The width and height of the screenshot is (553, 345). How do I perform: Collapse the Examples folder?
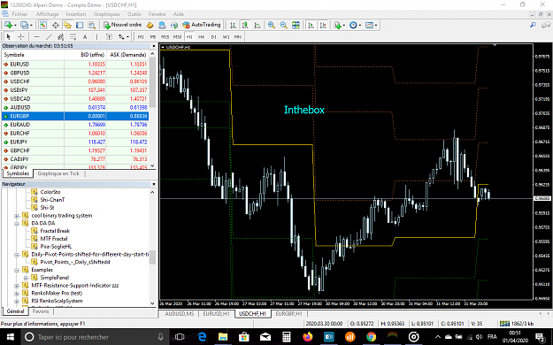coord(17,270)
